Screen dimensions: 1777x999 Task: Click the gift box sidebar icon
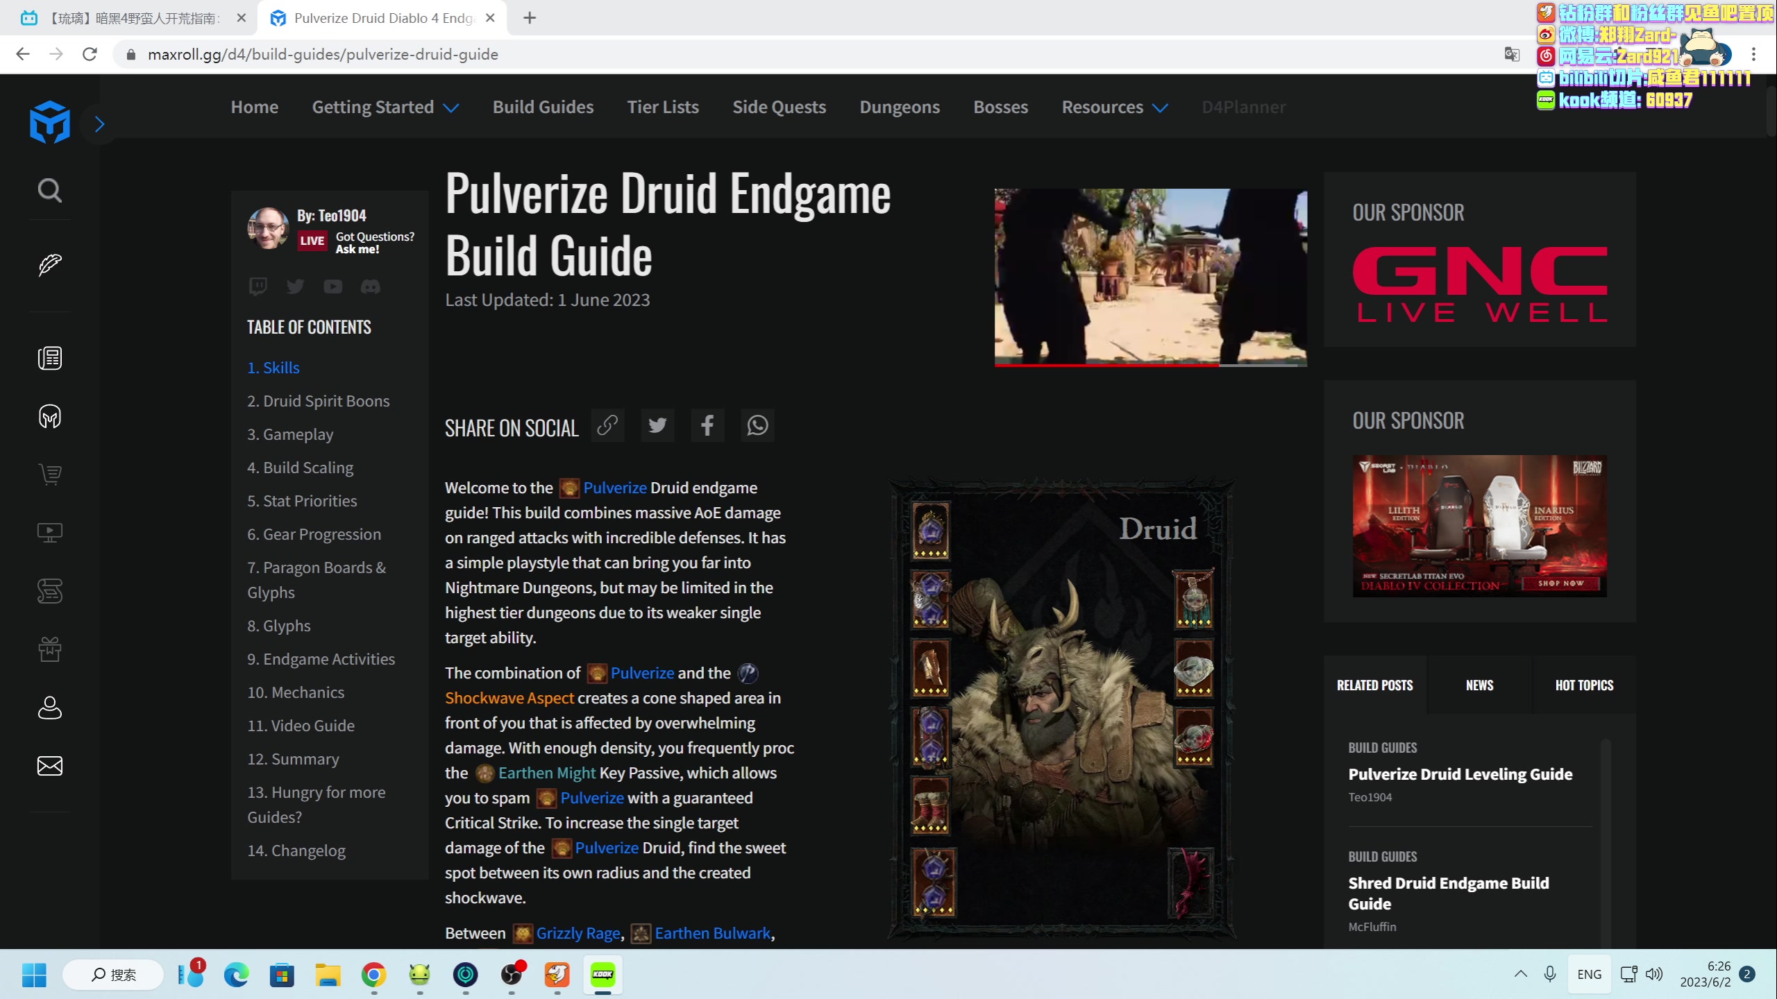(x=50, y=649)
